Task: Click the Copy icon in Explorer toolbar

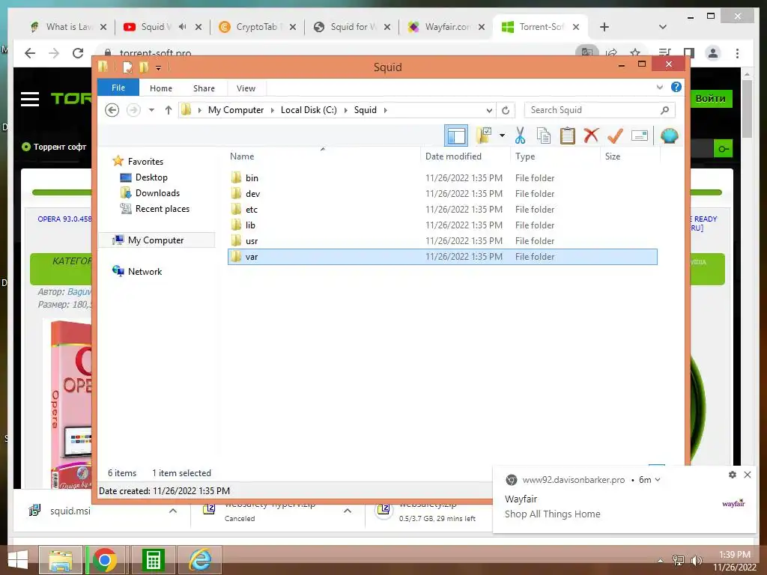Action: point(544,136)
